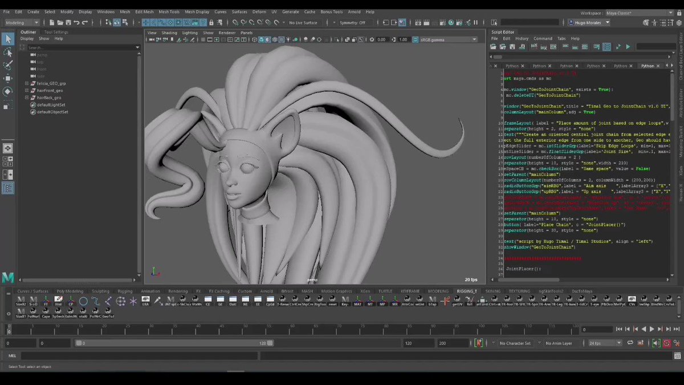The height and width of the screenshot is (385, 684).
Task: Toggle the sRGB gamma view transform button
Action: click(415, 40)
